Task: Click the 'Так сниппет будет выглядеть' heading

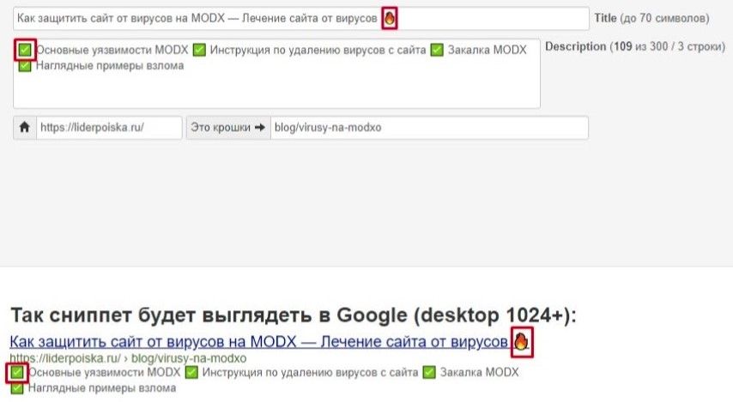Action: tap(293, 315)
